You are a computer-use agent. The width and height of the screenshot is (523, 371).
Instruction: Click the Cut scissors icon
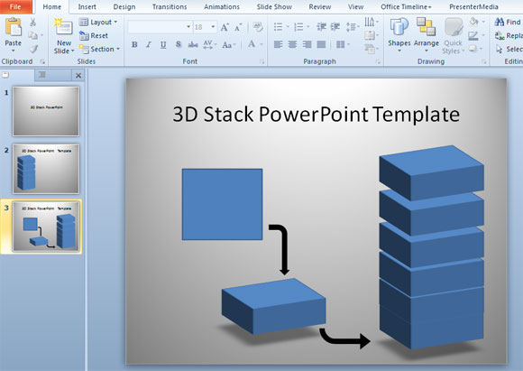[x=32, y=23]
